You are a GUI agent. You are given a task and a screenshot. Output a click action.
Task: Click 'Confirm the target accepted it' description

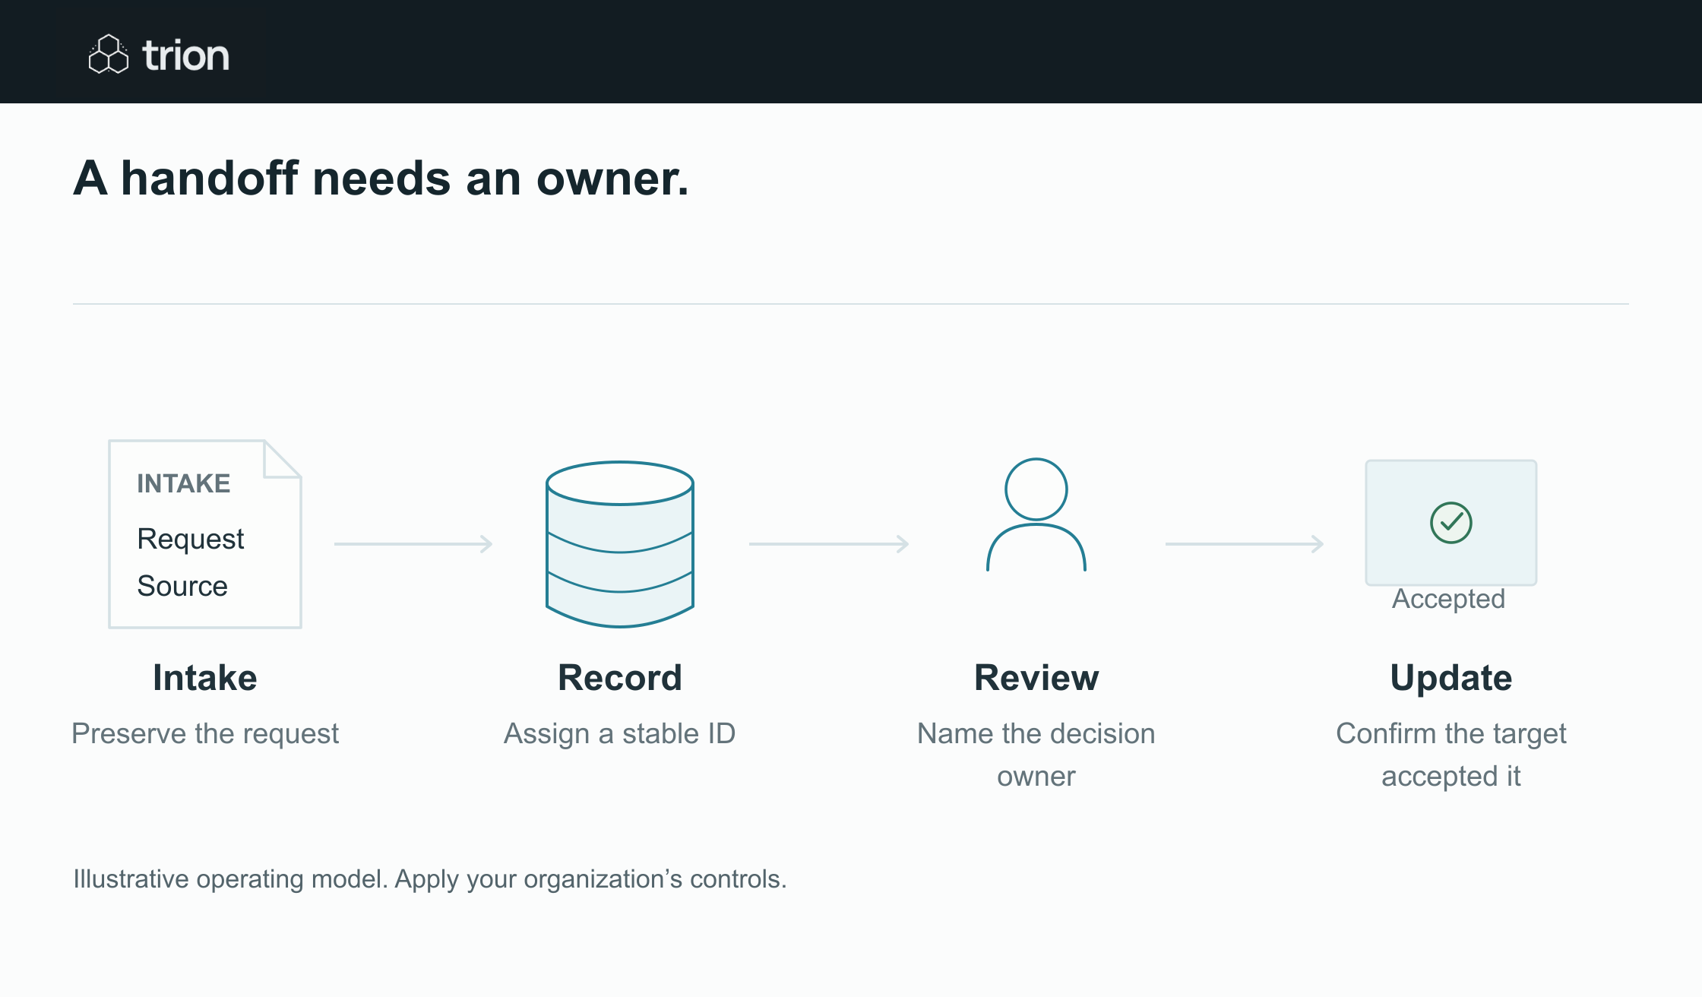point(1451,755)
